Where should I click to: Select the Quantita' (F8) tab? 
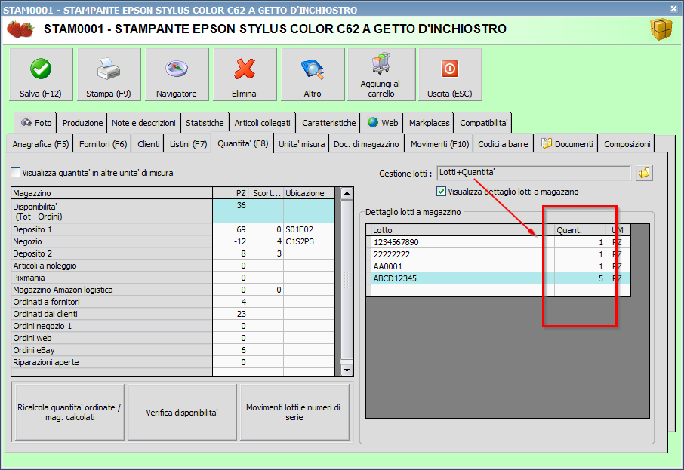tap(242, 143)
